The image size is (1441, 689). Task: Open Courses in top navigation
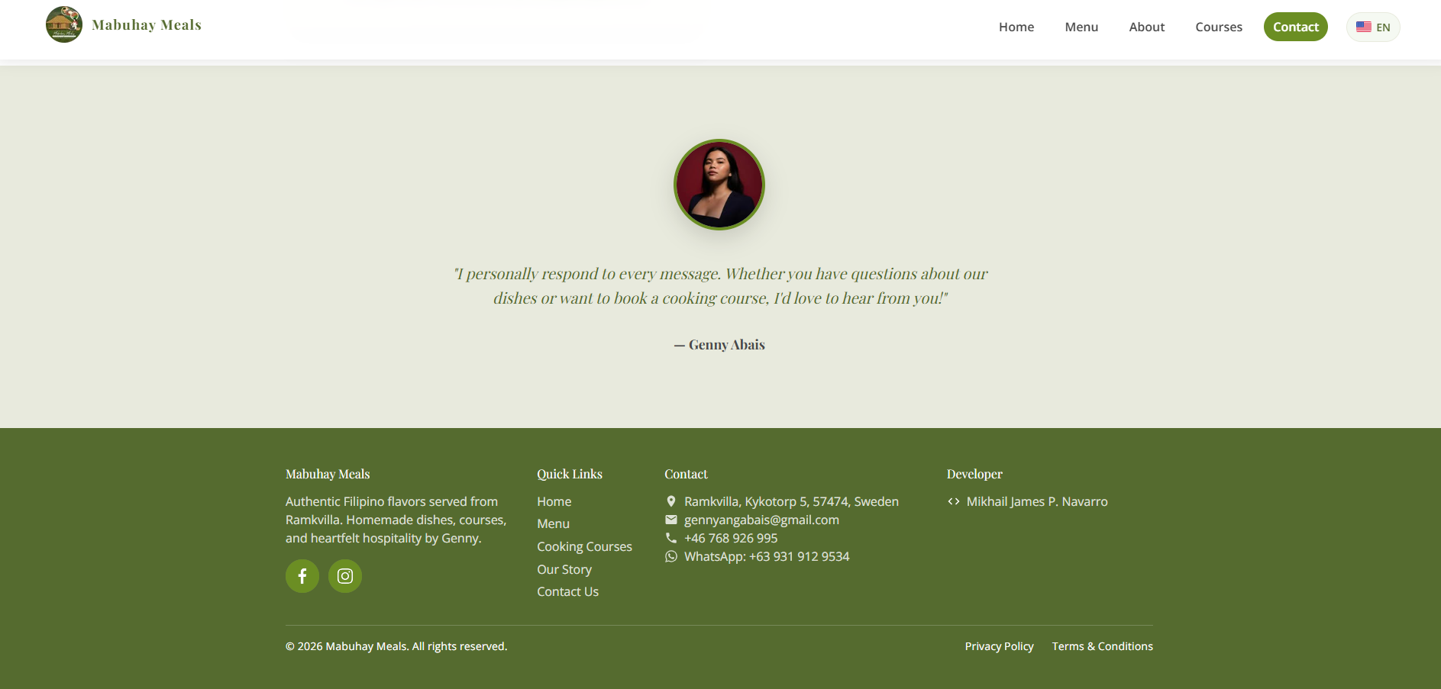pos(1219,27)
